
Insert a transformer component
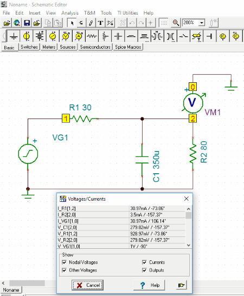tap(157, 36)
